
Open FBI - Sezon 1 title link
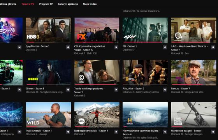click(x=130, y=46)
